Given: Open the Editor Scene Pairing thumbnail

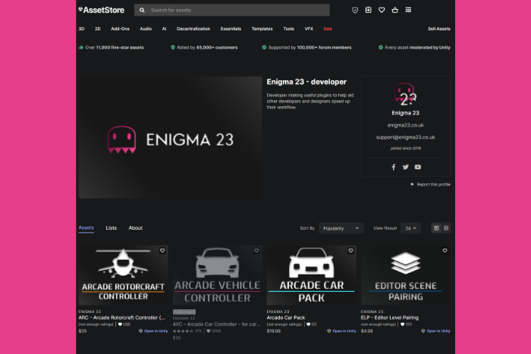Looking at the screenshot, I should pyautogui.click(x=406, y=275).
